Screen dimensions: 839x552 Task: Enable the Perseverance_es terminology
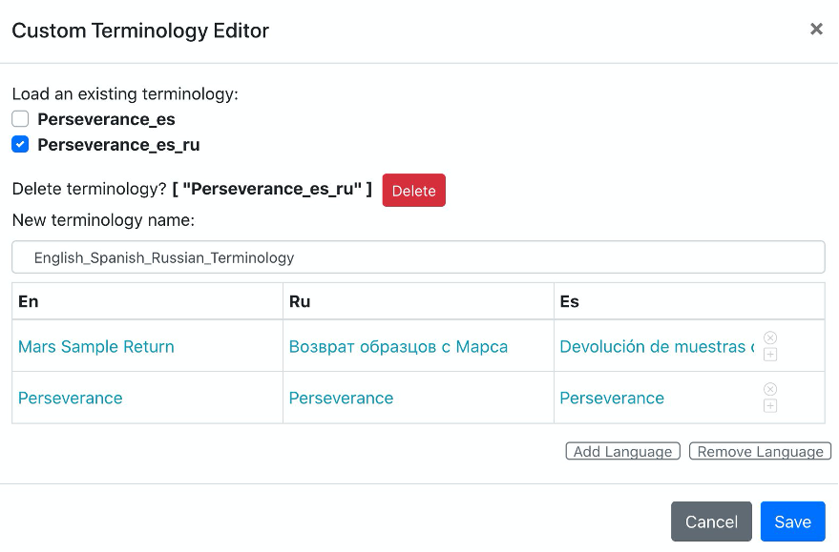pyautogui.click(x=18, y=118)
